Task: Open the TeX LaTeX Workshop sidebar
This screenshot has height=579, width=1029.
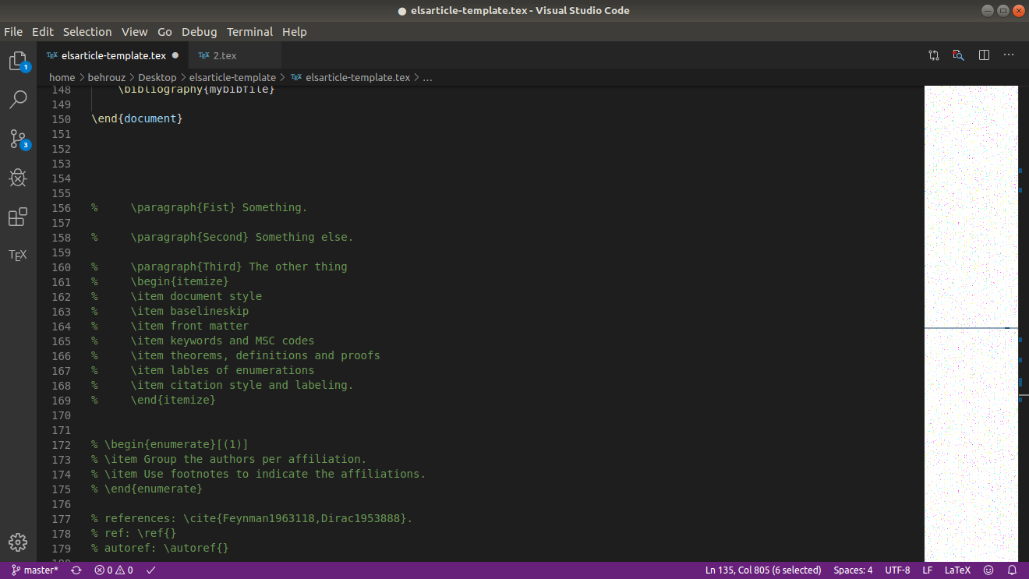Action: [x=17, y=254]
